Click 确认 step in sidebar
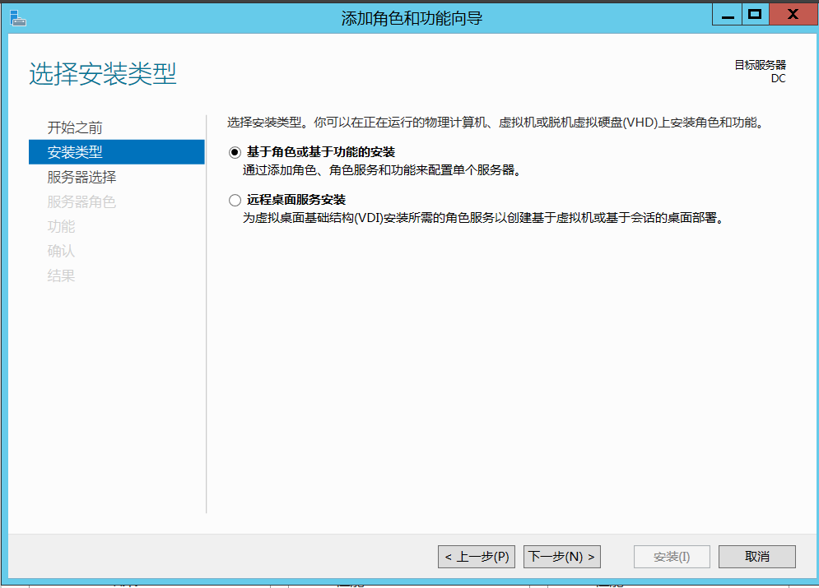The image size is (819, 588). point(61,251)
